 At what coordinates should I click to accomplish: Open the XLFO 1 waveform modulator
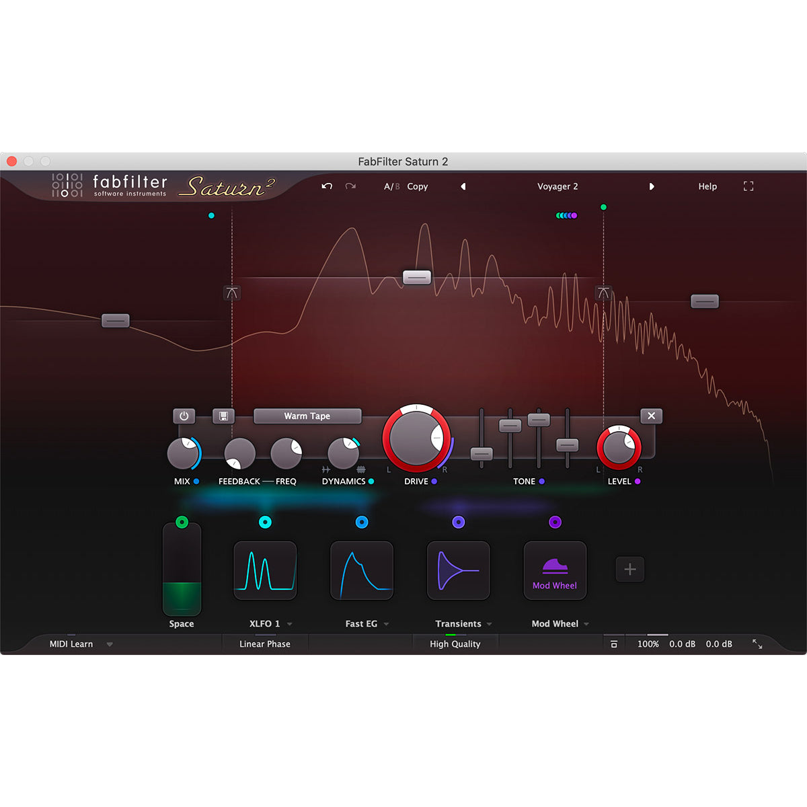265,570
